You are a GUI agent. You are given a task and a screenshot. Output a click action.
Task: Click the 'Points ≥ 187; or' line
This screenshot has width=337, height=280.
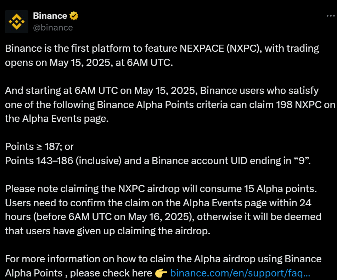pyautogui.click(x=39, y=146)
